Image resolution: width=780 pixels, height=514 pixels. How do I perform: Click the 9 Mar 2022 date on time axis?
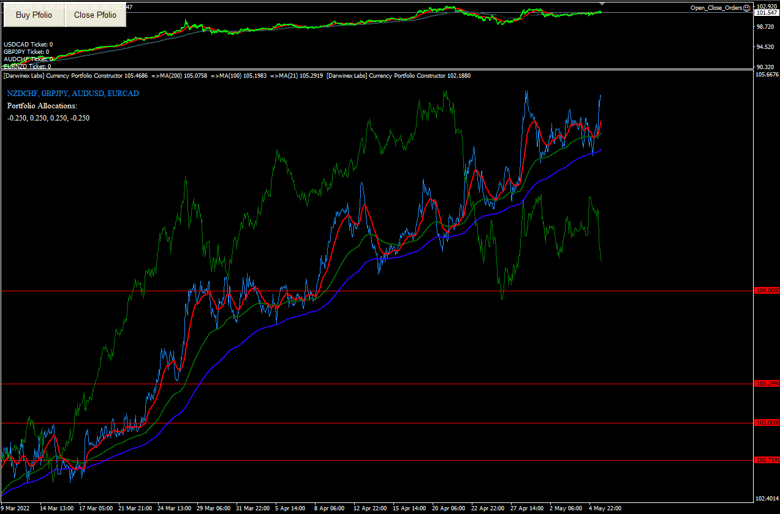tap(15, 508)
